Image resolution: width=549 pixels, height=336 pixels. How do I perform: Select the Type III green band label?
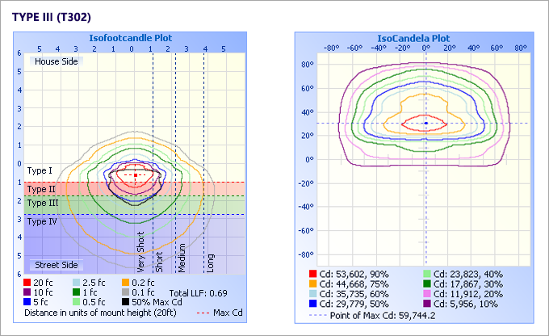tap(42, 204)
